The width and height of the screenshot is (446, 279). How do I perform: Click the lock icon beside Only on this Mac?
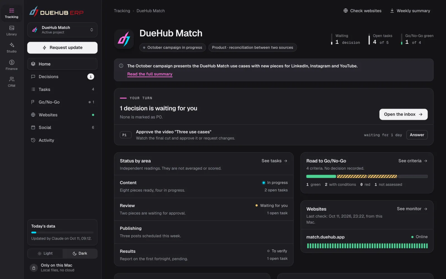pyautogui.click(x=34, y=268)
